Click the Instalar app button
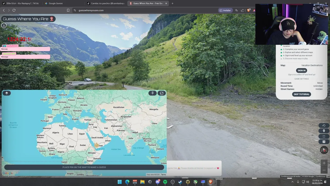The height and width of the screenshot is (186, 330). [225, 10]
